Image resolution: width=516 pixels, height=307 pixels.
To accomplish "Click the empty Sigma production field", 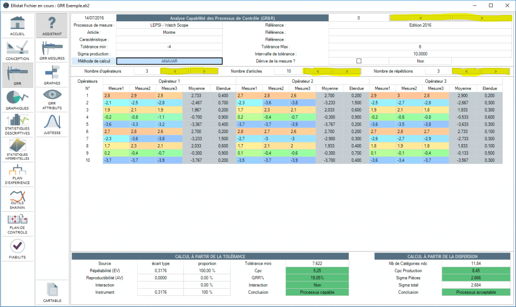I will pos(169,53).
